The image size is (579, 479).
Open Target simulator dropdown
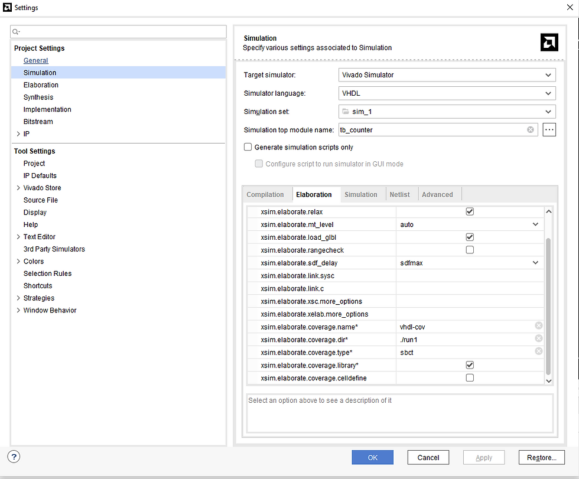(x=447, y=75)
